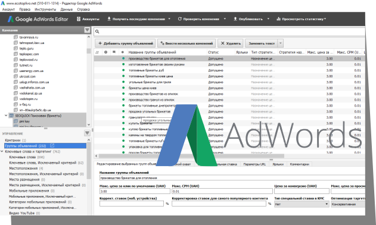Collapse Ключевые слова и таргетинг section
The image size is (376, 225).
pos(2,151)
